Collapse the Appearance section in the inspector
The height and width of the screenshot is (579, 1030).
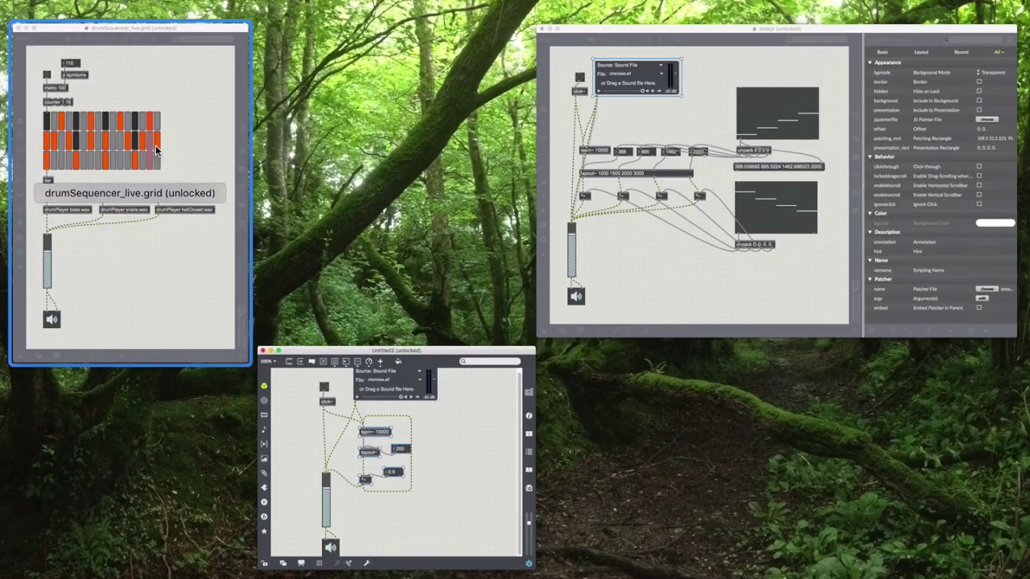(x=870, y=63)
